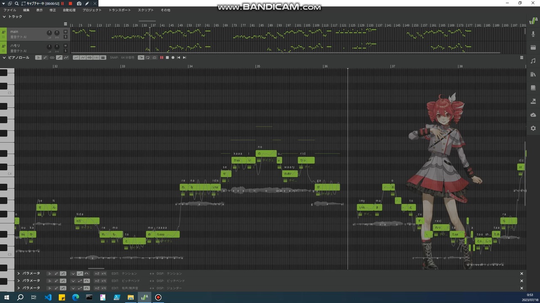Select the link notes tool in piano roll
The height and width of the screenshot is (303, 540).
(52, 58)
